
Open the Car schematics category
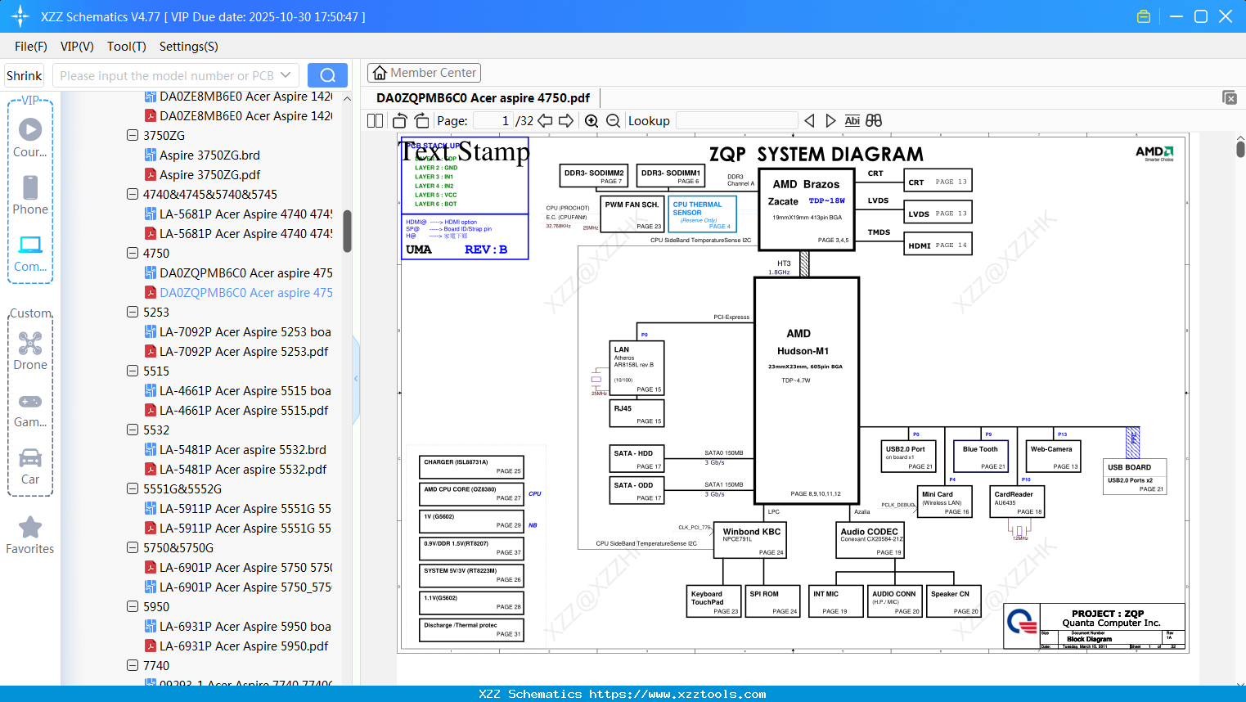point(30,466)
